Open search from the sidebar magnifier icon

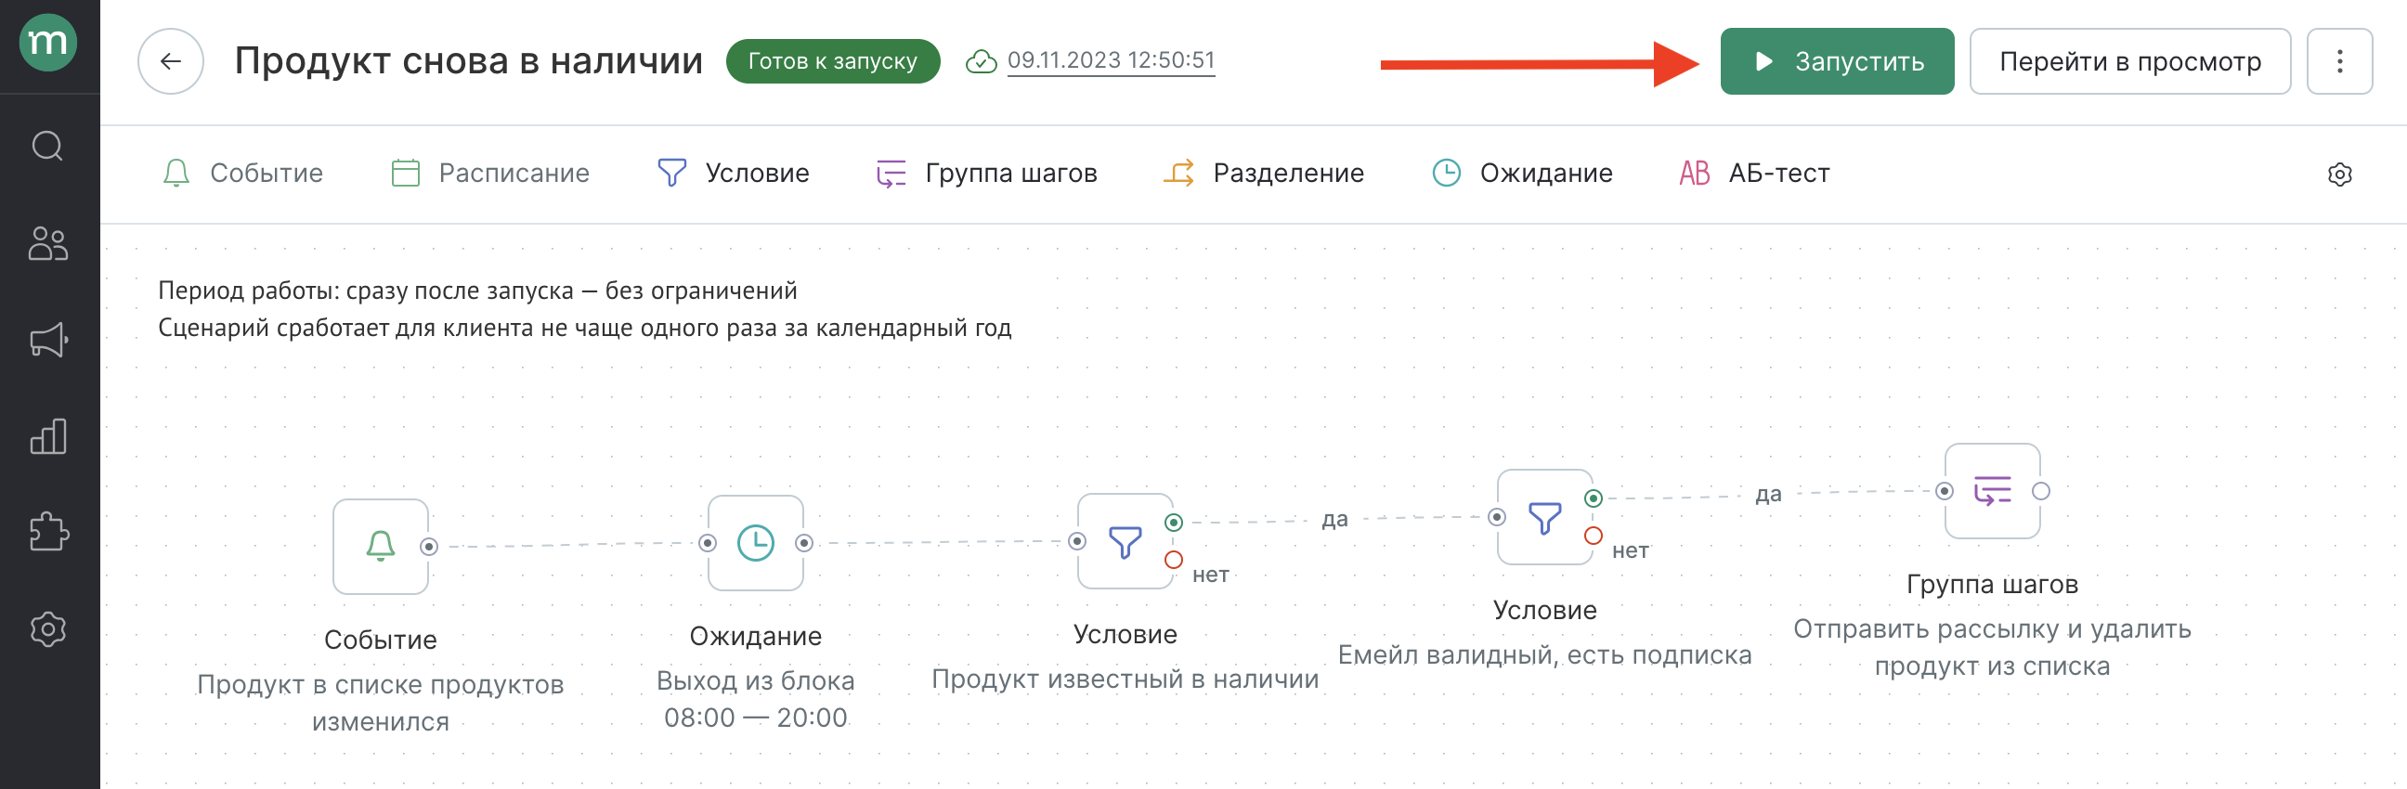pyautogui.click(x=47, y=146)
